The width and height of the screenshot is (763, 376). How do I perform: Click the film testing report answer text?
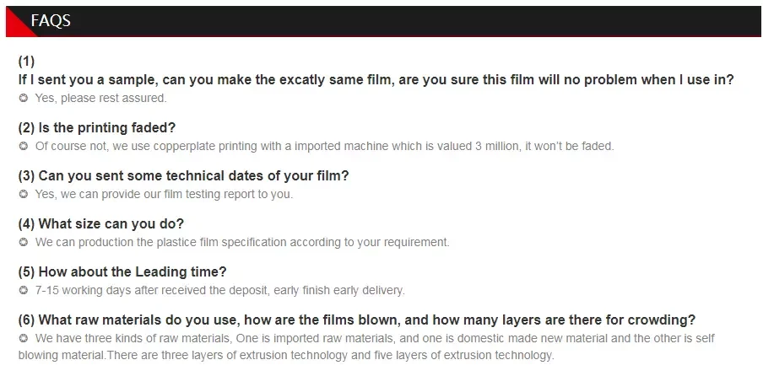(x=164, y=194)
